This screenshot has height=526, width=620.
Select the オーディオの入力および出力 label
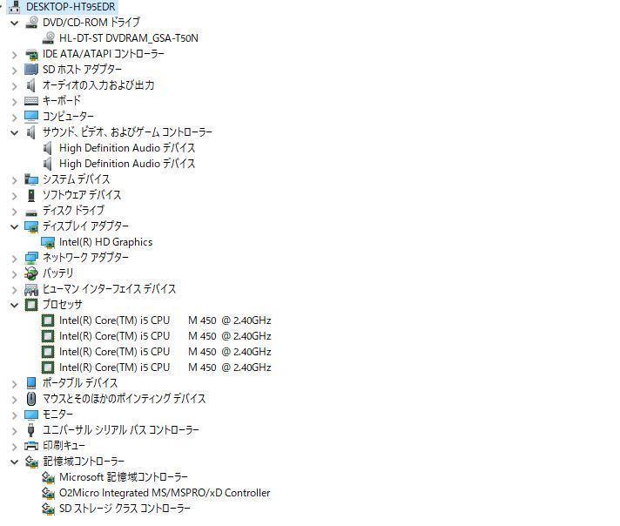point(98,85)
